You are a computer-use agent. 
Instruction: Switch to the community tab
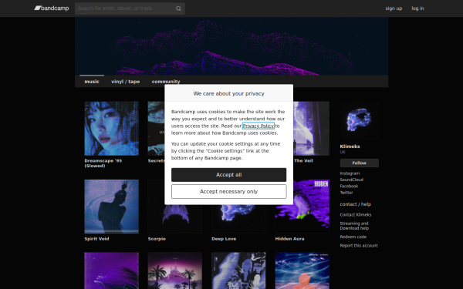click(x=166, y=82)
